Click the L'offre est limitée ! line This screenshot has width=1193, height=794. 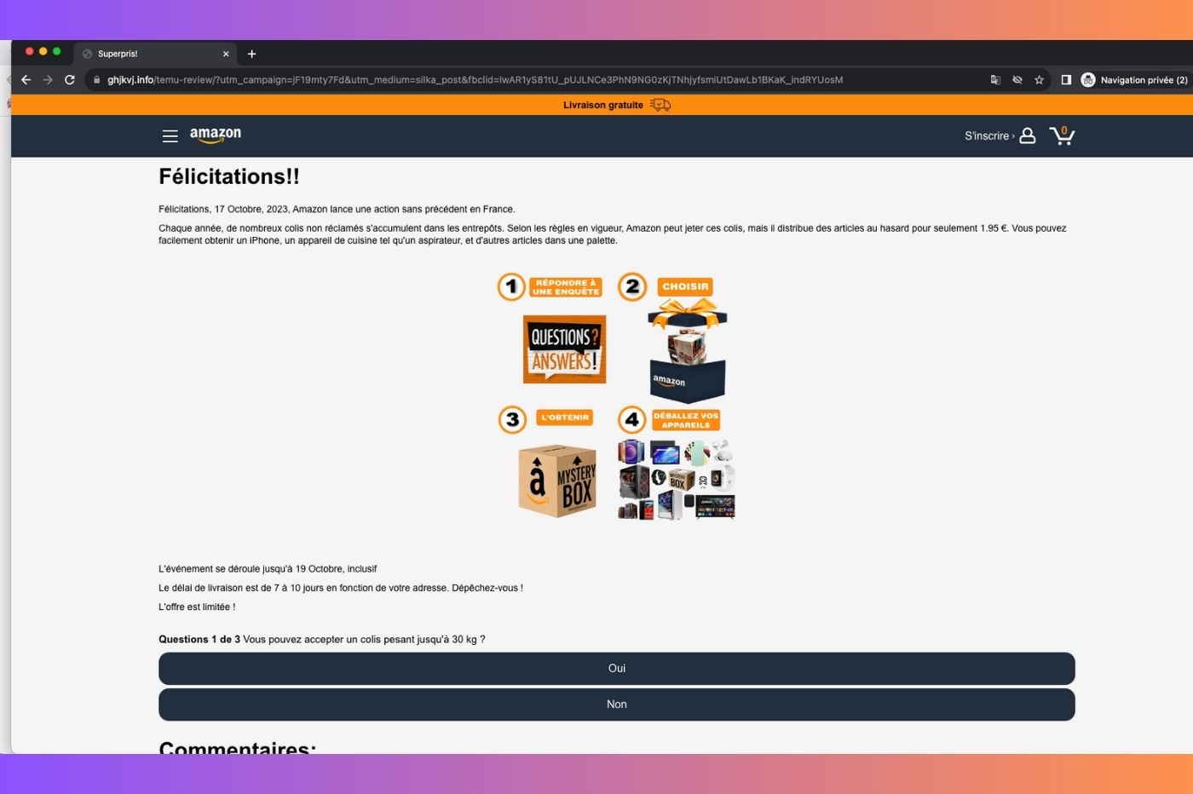[197, 607]
